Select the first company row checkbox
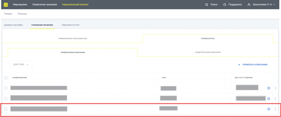Image resolution: width=281 pixels, height=117 pixels. [6, 88]
